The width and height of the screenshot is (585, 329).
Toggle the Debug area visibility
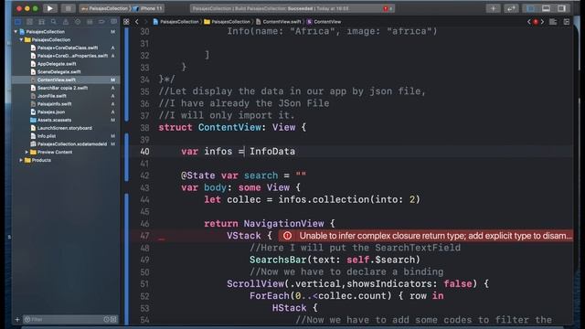point(546,8)
